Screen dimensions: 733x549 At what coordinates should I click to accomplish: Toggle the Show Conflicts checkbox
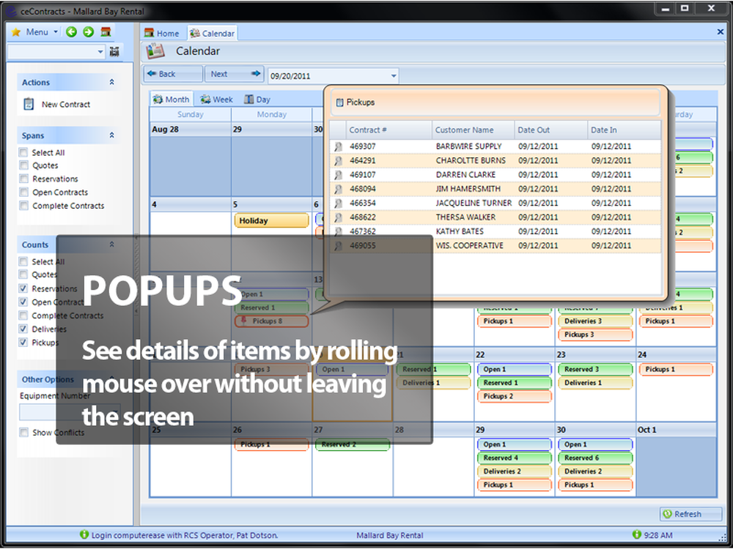coord(24,433)
